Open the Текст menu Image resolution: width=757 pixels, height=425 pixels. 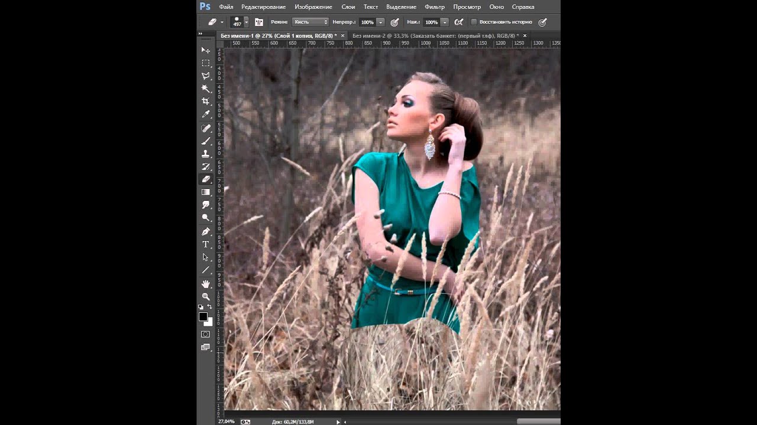(x=371, y=6)
